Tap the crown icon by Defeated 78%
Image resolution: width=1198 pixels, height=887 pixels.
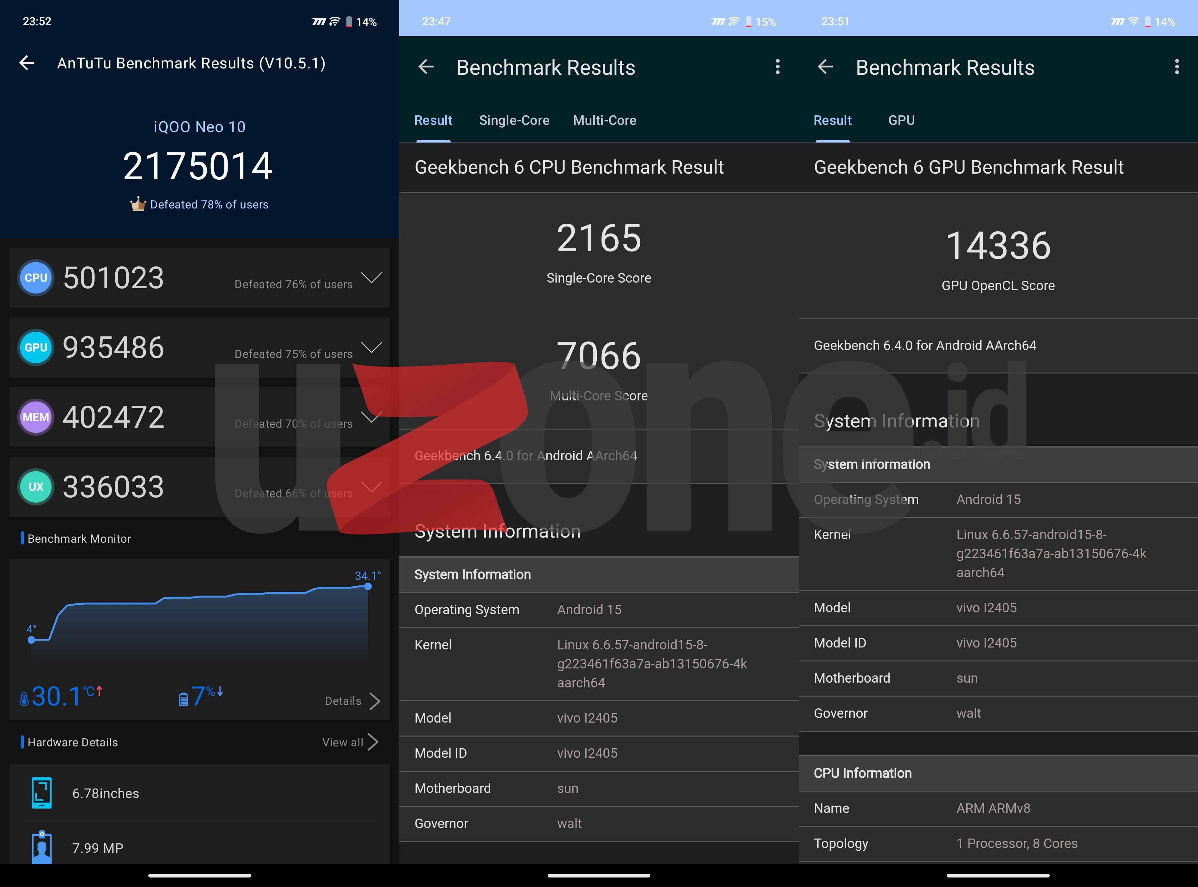138,204
